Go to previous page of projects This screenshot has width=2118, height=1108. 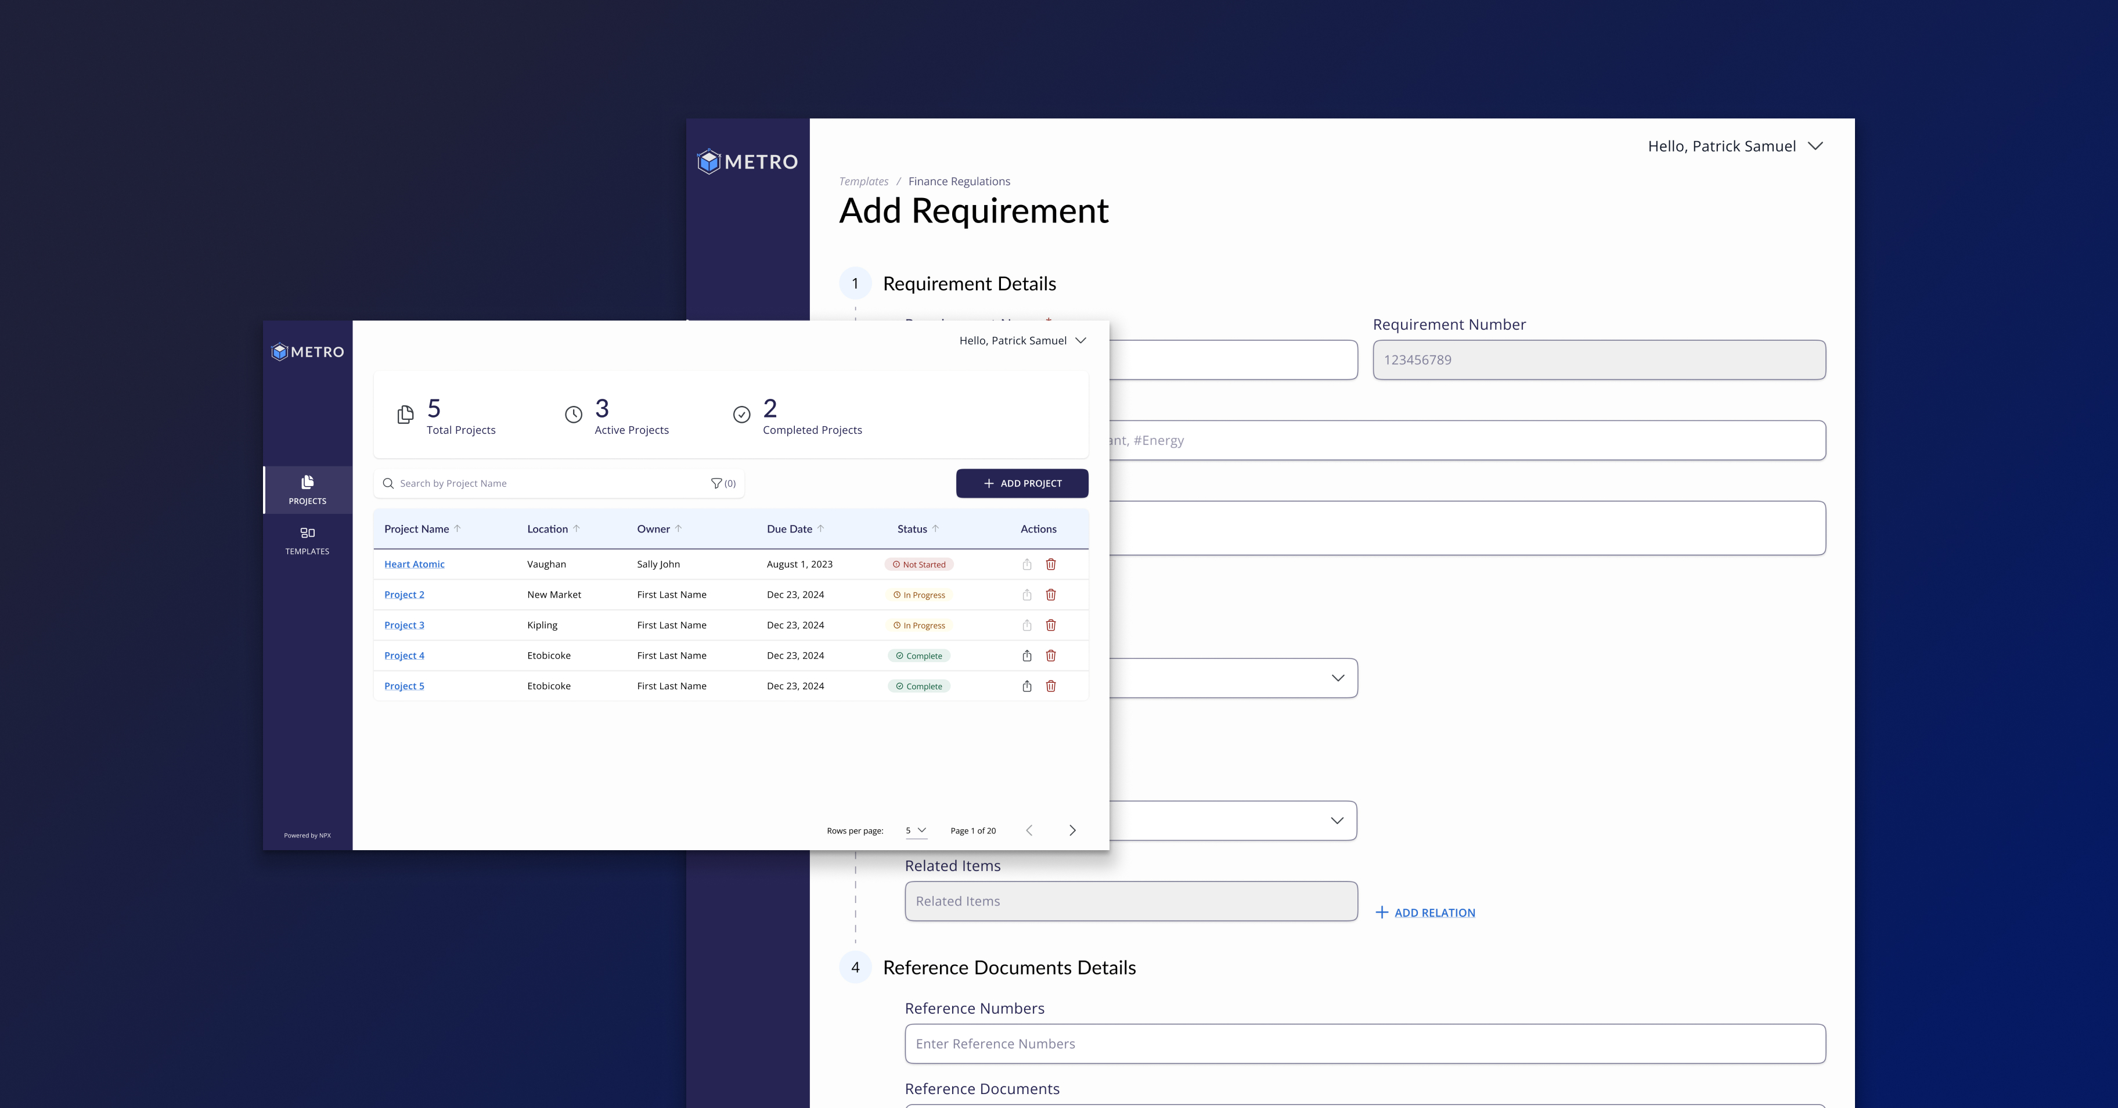pyautogui.click(x=1029, y=831)
